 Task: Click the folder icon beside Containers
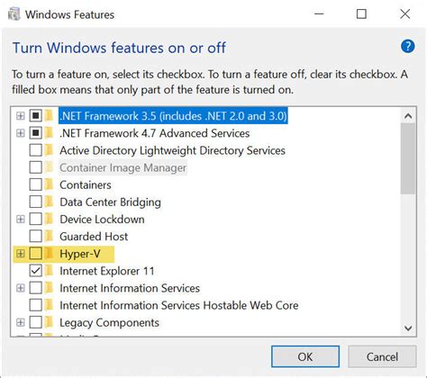[x=49, y=184]
